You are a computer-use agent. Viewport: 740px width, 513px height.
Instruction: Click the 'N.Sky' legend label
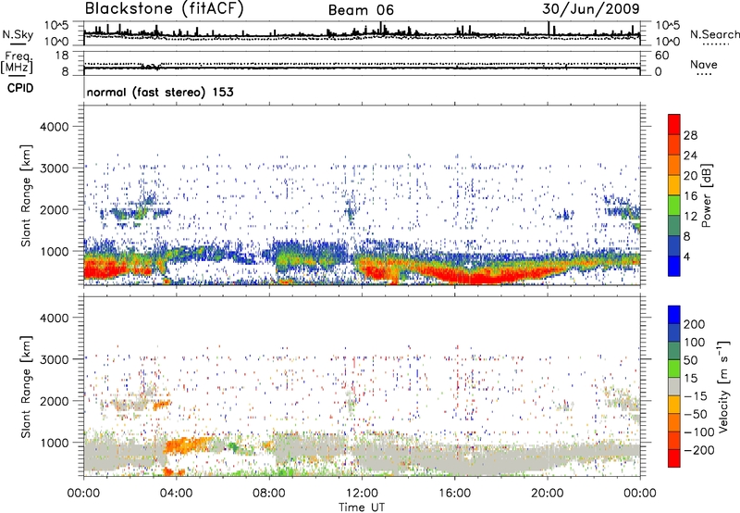18,34
